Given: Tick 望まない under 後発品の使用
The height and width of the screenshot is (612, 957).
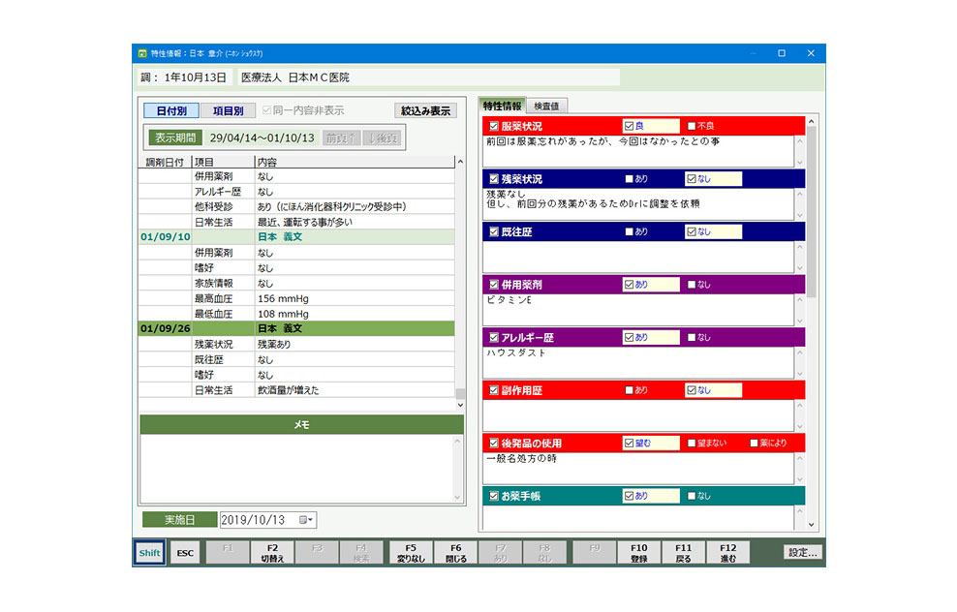Looking at the screenshot, I should (692, 444).
